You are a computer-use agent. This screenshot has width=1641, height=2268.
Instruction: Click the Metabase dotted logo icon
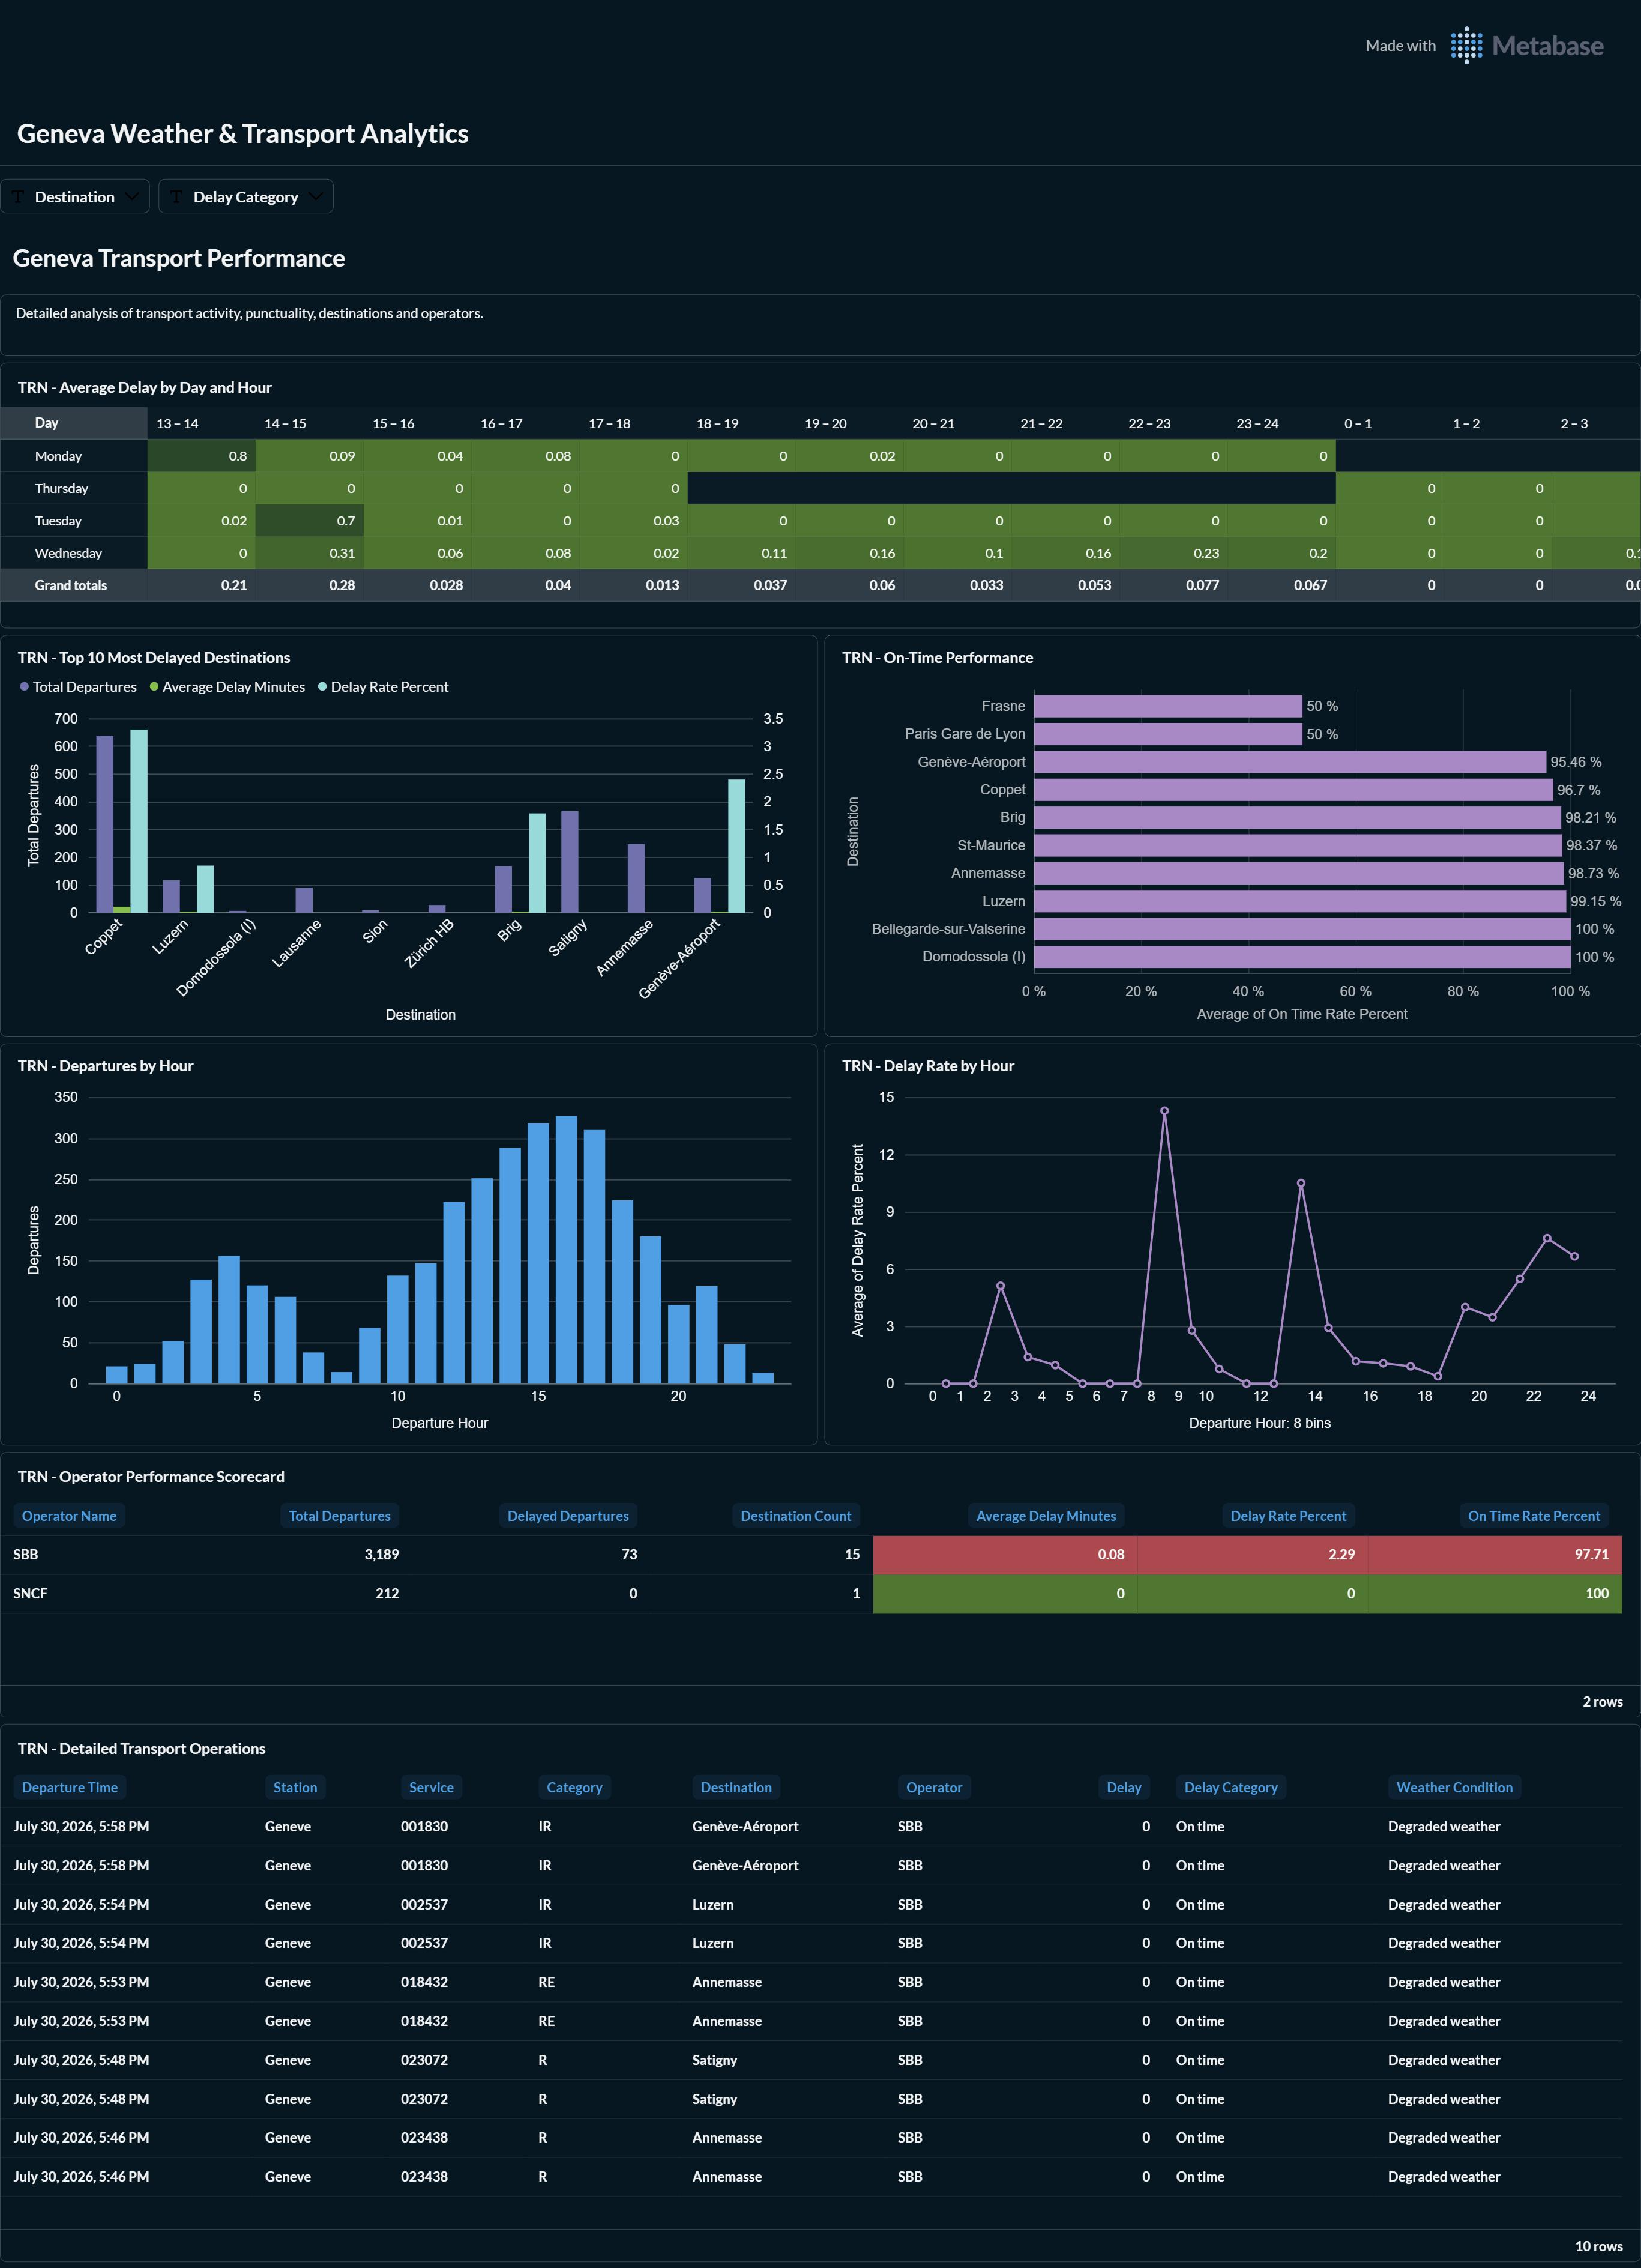(1466, 45)
